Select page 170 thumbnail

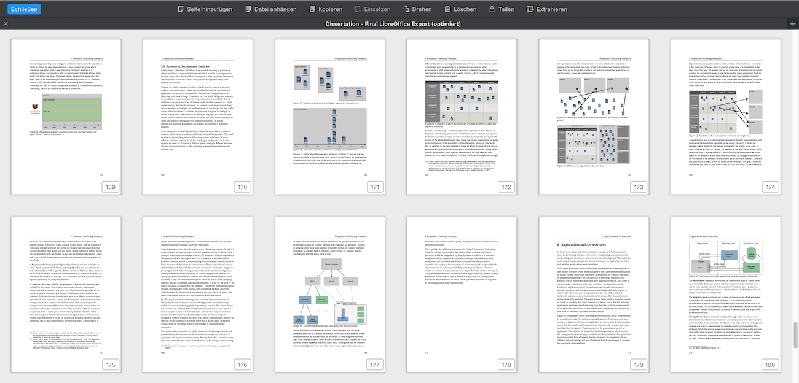(198, 117)
